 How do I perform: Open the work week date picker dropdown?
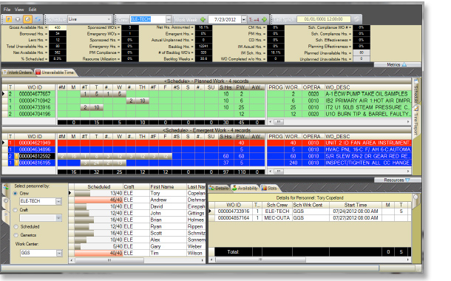click(244, 19)
